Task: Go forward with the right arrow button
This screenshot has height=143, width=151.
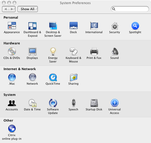Action: (12, 9)
